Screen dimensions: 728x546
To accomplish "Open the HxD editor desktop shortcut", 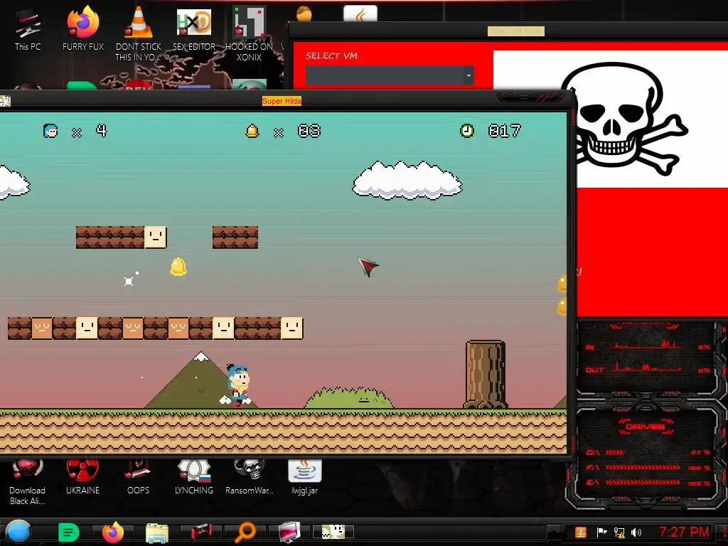I will 193,30.
